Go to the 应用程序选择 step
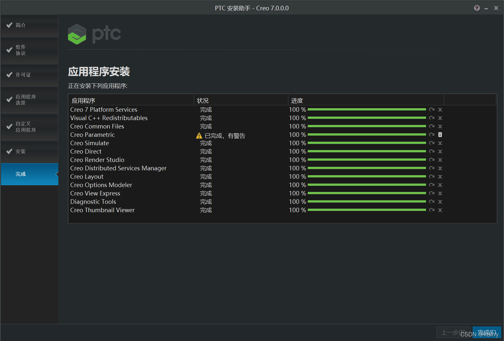 coord(29,100)
